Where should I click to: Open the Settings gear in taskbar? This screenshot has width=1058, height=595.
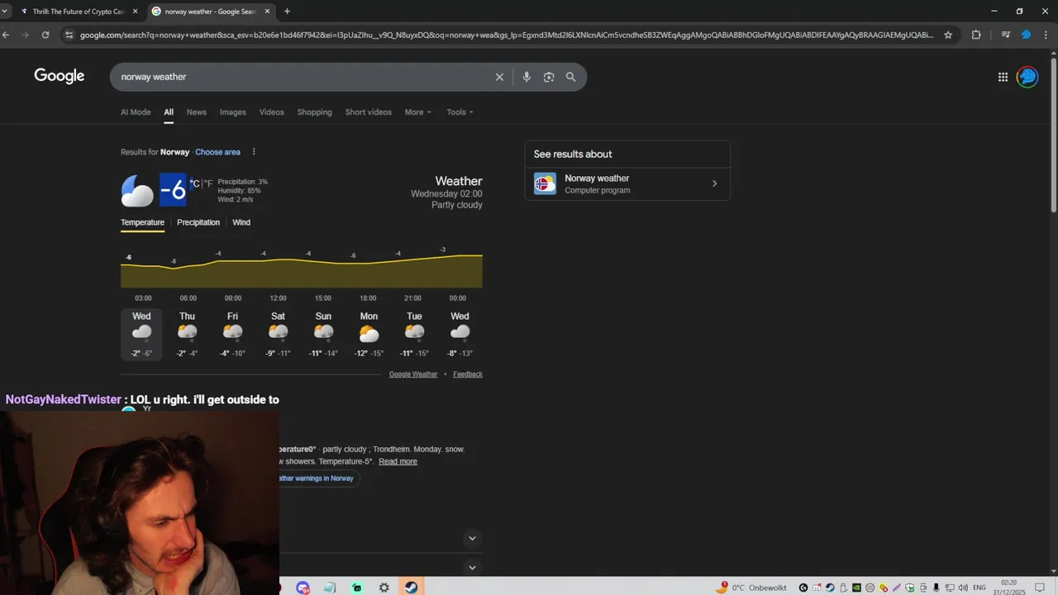pos(384,588)
